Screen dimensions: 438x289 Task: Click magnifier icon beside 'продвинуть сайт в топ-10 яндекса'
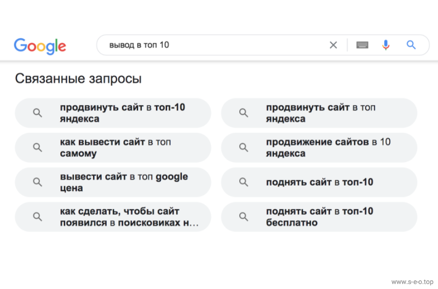(x=37, y=113)
